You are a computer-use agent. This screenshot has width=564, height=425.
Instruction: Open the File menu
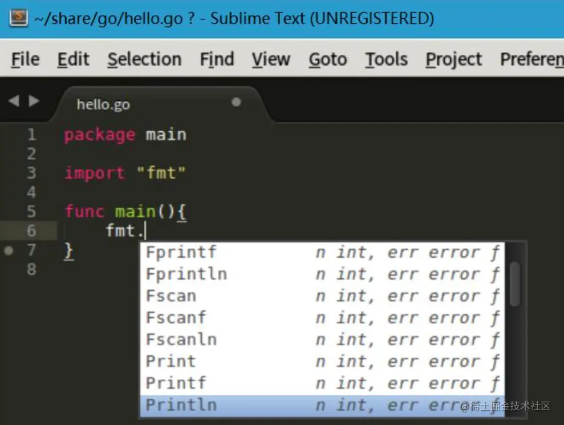25,59
